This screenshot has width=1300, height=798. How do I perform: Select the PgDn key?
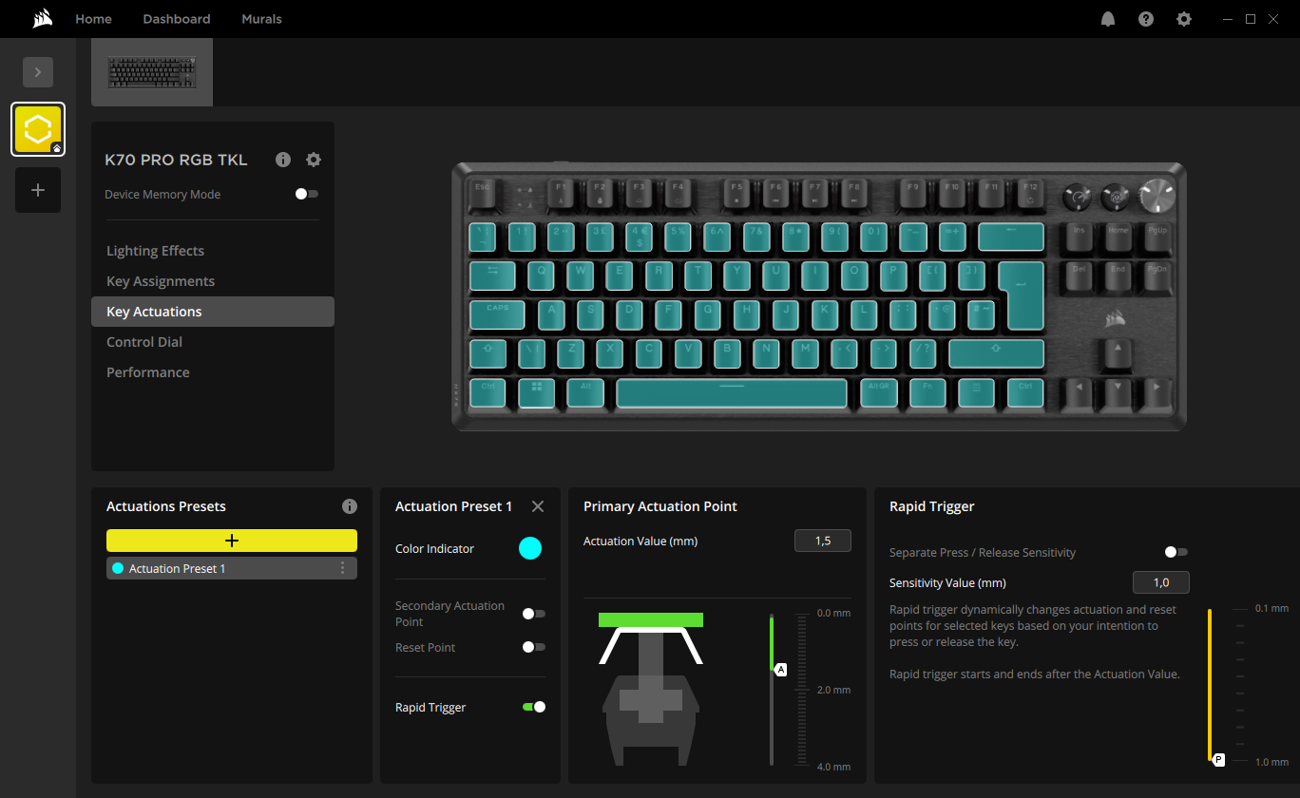[1157, 276]
